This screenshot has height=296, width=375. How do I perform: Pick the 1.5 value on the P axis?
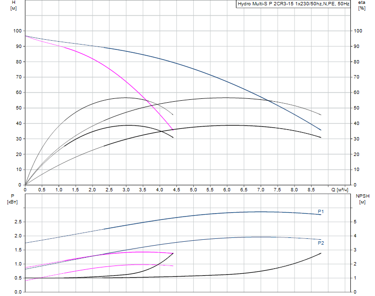(18, 250)
